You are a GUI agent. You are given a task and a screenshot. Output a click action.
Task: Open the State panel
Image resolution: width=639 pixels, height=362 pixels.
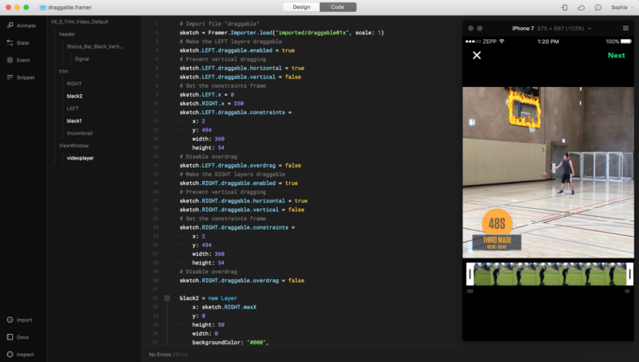[x=21, y=42]
